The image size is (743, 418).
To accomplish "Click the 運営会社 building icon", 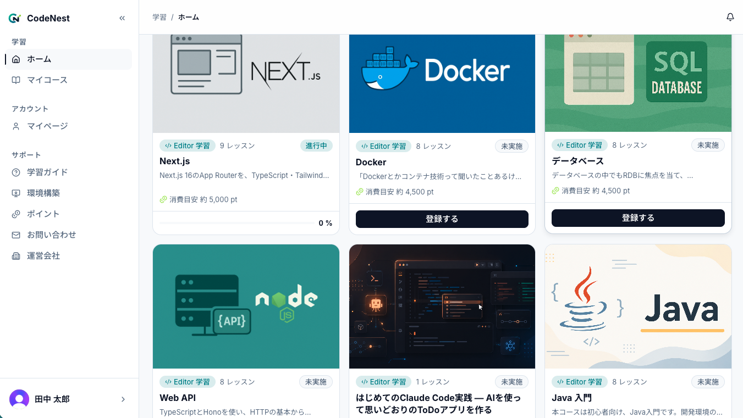I will point(16,256).
